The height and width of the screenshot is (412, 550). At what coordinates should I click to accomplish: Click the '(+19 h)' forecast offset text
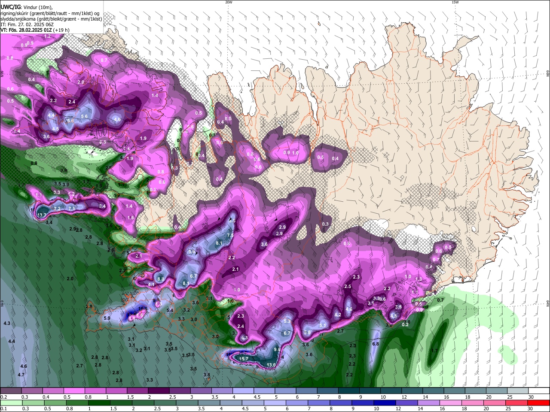(61, 30)
